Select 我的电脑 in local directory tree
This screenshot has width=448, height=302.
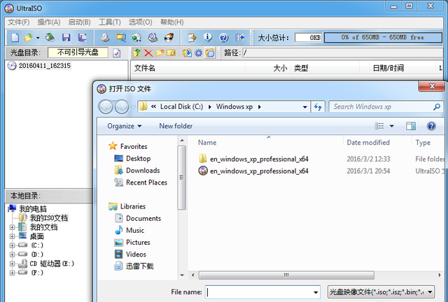coord(33,208)
